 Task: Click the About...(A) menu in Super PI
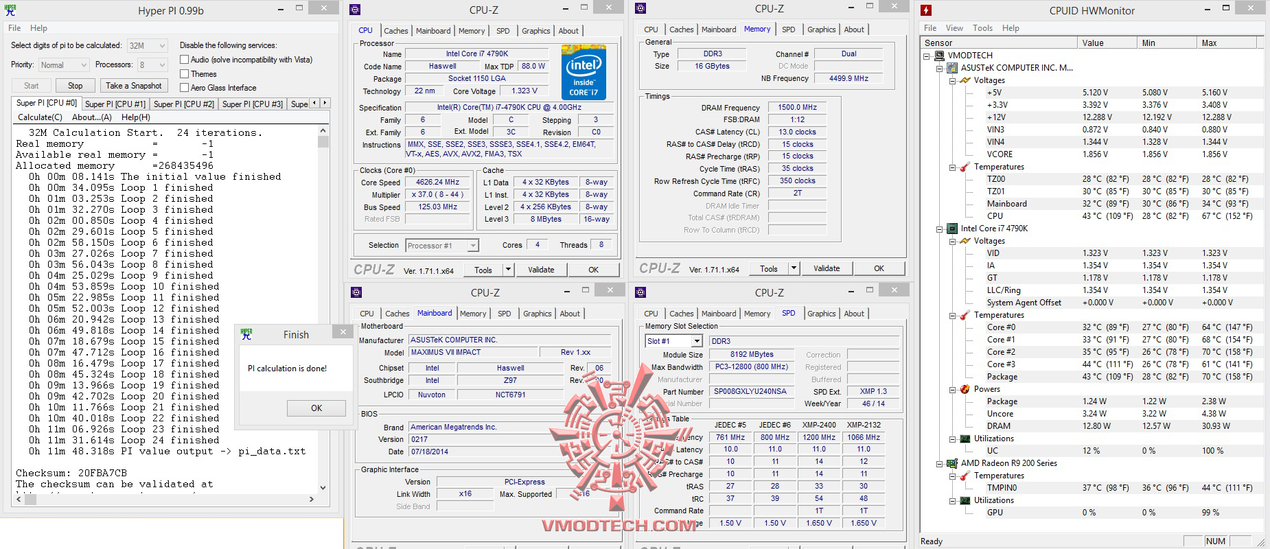[92, 117]
